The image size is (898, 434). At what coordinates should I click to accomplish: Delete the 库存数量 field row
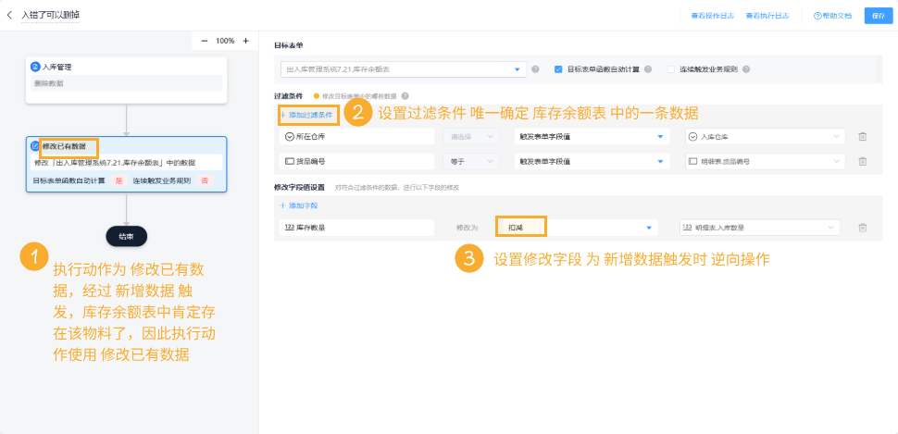click(863, 228)
